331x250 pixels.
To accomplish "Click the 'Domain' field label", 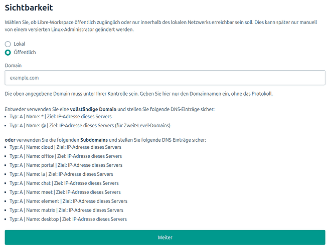I will (x=13, y=65).
